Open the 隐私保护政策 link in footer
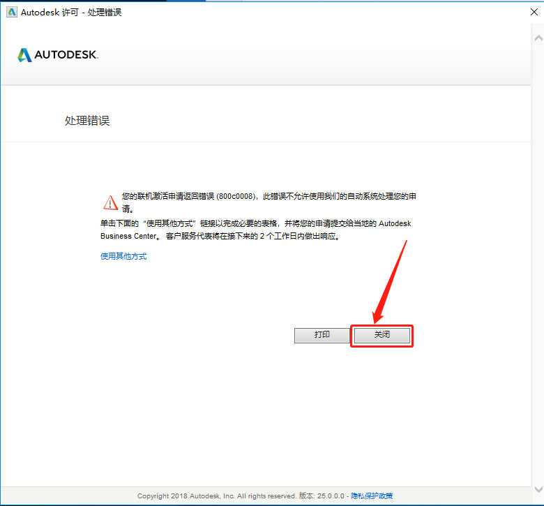544x506 pixels. pyautogui.click(x=372, y=496)
